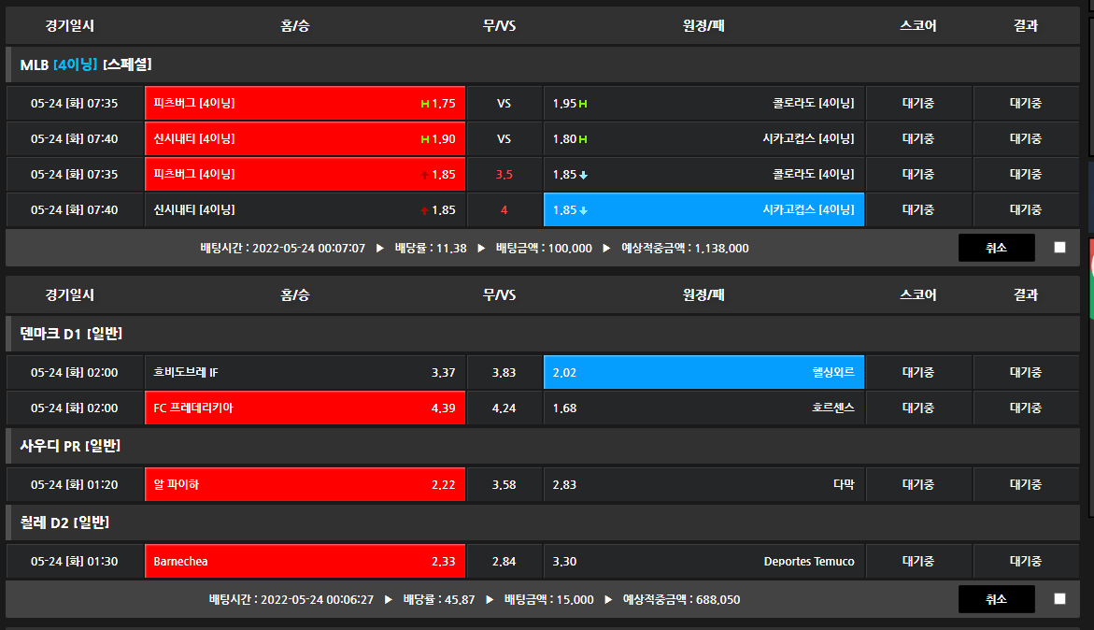
Task: Tick the checkbox for the 100,000 bet slip
Action: pos(1059,248)
